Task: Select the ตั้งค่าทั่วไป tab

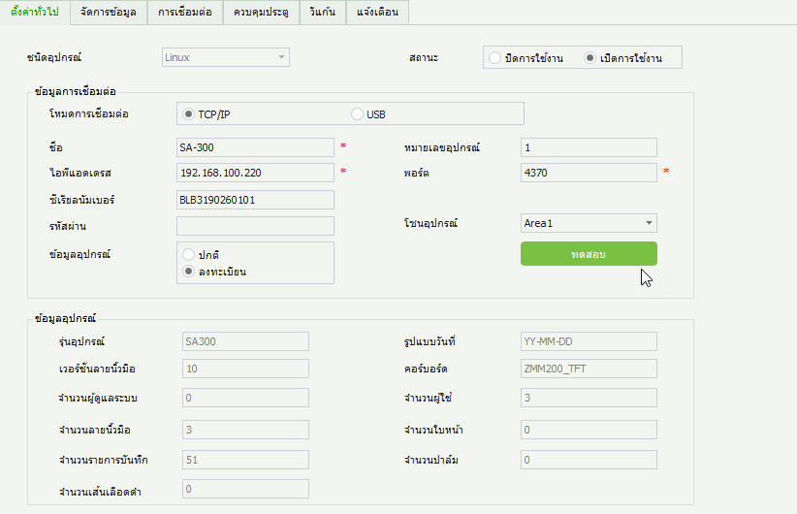Action: [35, 12]
